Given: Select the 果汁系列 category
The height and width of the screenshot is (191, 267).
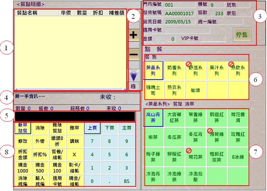Looking at the screenshot, I should 217,70.
